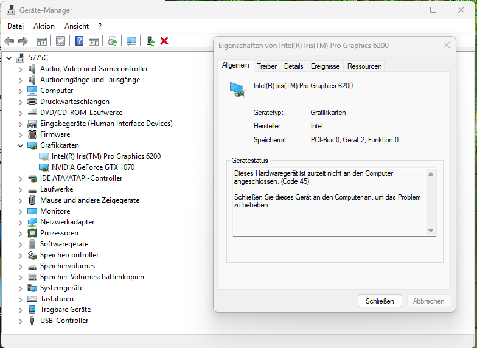Expand the Speichervolumes category
Screen dimensions: 477x348
point(21,266)
